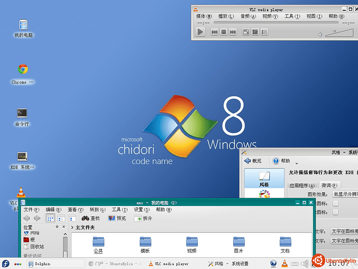Open 文件(F) menu in Dolphin

tap(31, 210)
